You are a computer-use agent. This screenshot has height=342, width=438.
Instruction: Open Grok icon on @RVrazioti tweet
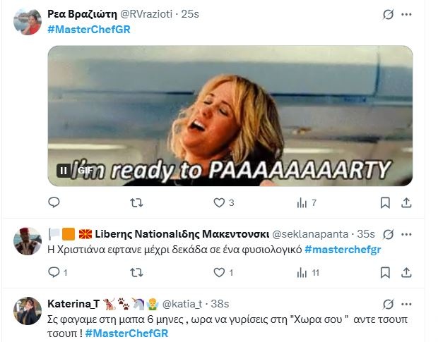point(388,14)
